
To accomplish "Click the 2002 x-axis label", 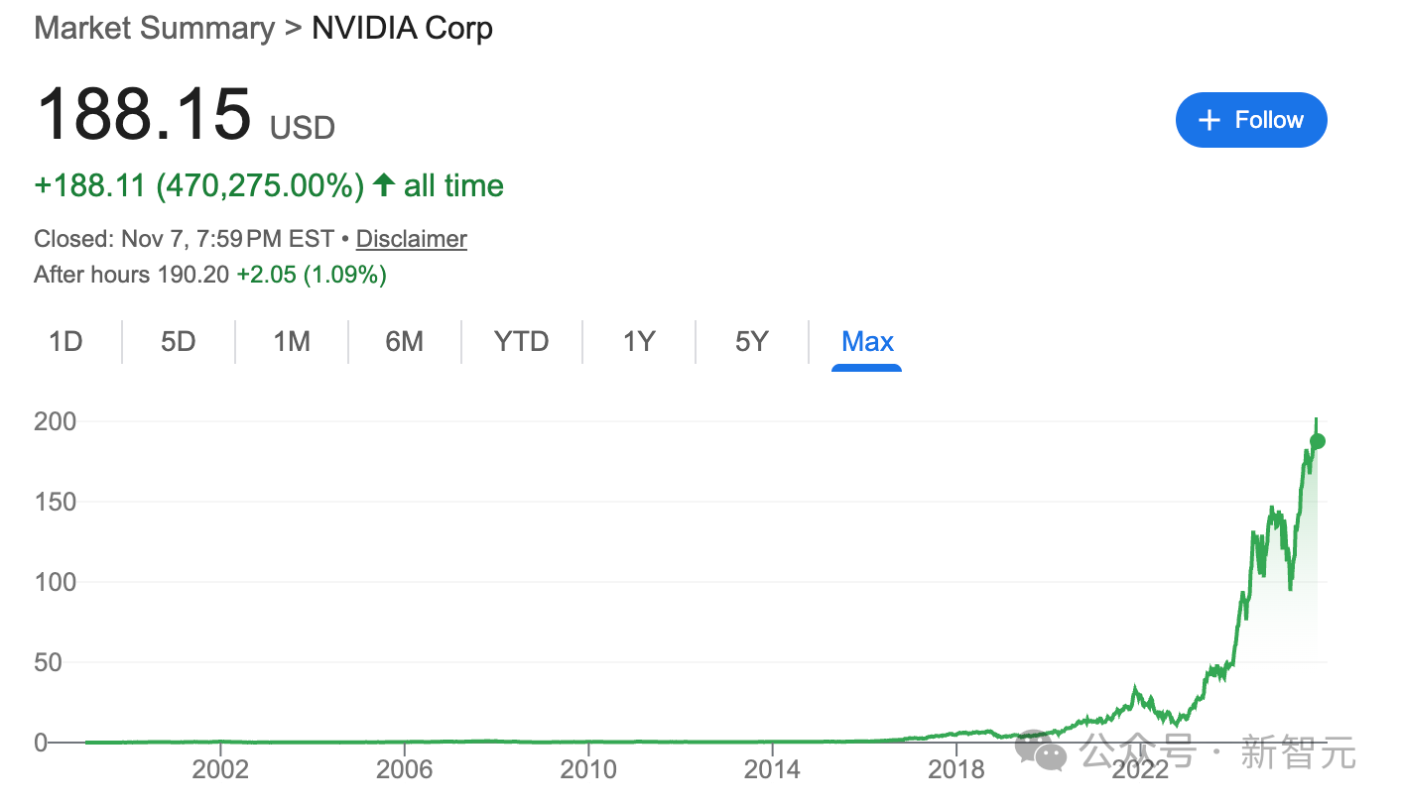I will point(219,769).
